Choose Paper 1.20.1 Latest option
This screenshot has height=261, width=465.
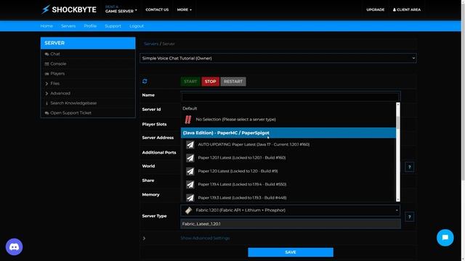pos(288,158)
